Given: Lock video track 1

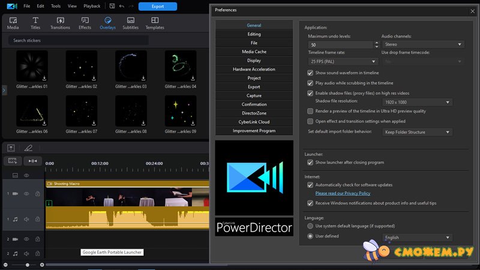Looking at the screenshot, I should coord(37,194).
